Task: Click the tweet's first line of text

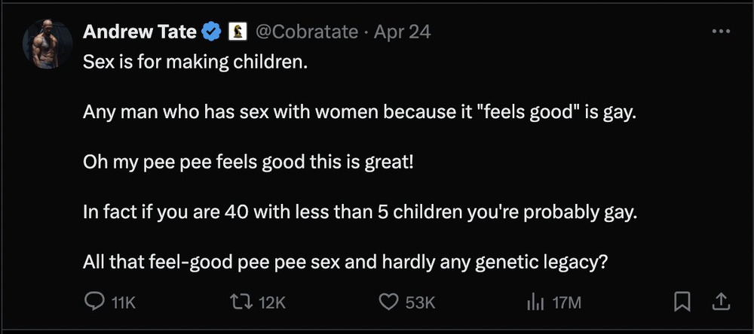Action: (x=196, y=62)
